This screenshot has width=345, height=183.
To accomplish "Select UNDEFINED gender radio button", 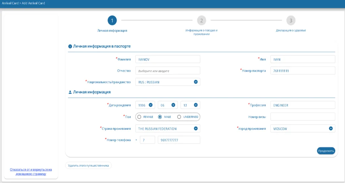I will point(179,117).
